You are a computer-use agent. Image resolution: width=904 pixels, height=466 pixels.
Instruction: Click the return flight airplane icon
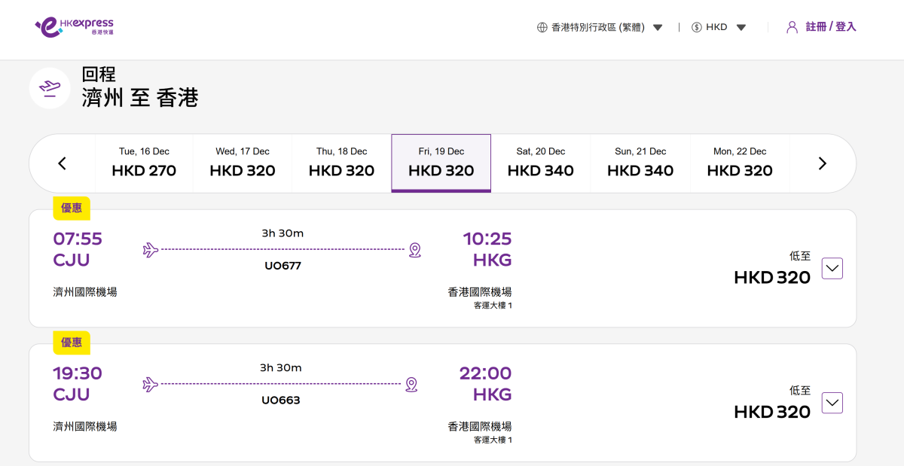coord(50,88)
